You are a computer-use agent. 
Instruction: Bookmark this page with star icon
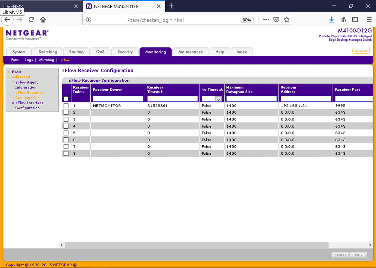pyautogui.click(x=286, y=20)
